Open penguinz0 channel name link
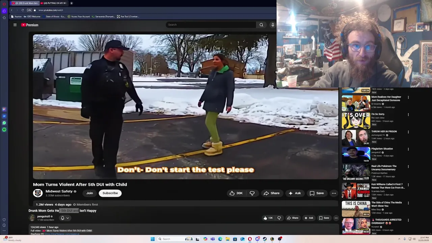 point(44,216)
